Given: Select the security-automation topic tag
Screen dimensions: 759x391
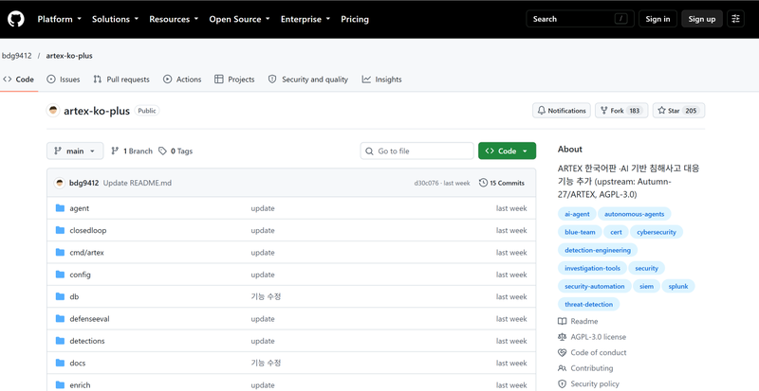Looking at the screenshot, I should pyautogui.click(x=595, y=286).
